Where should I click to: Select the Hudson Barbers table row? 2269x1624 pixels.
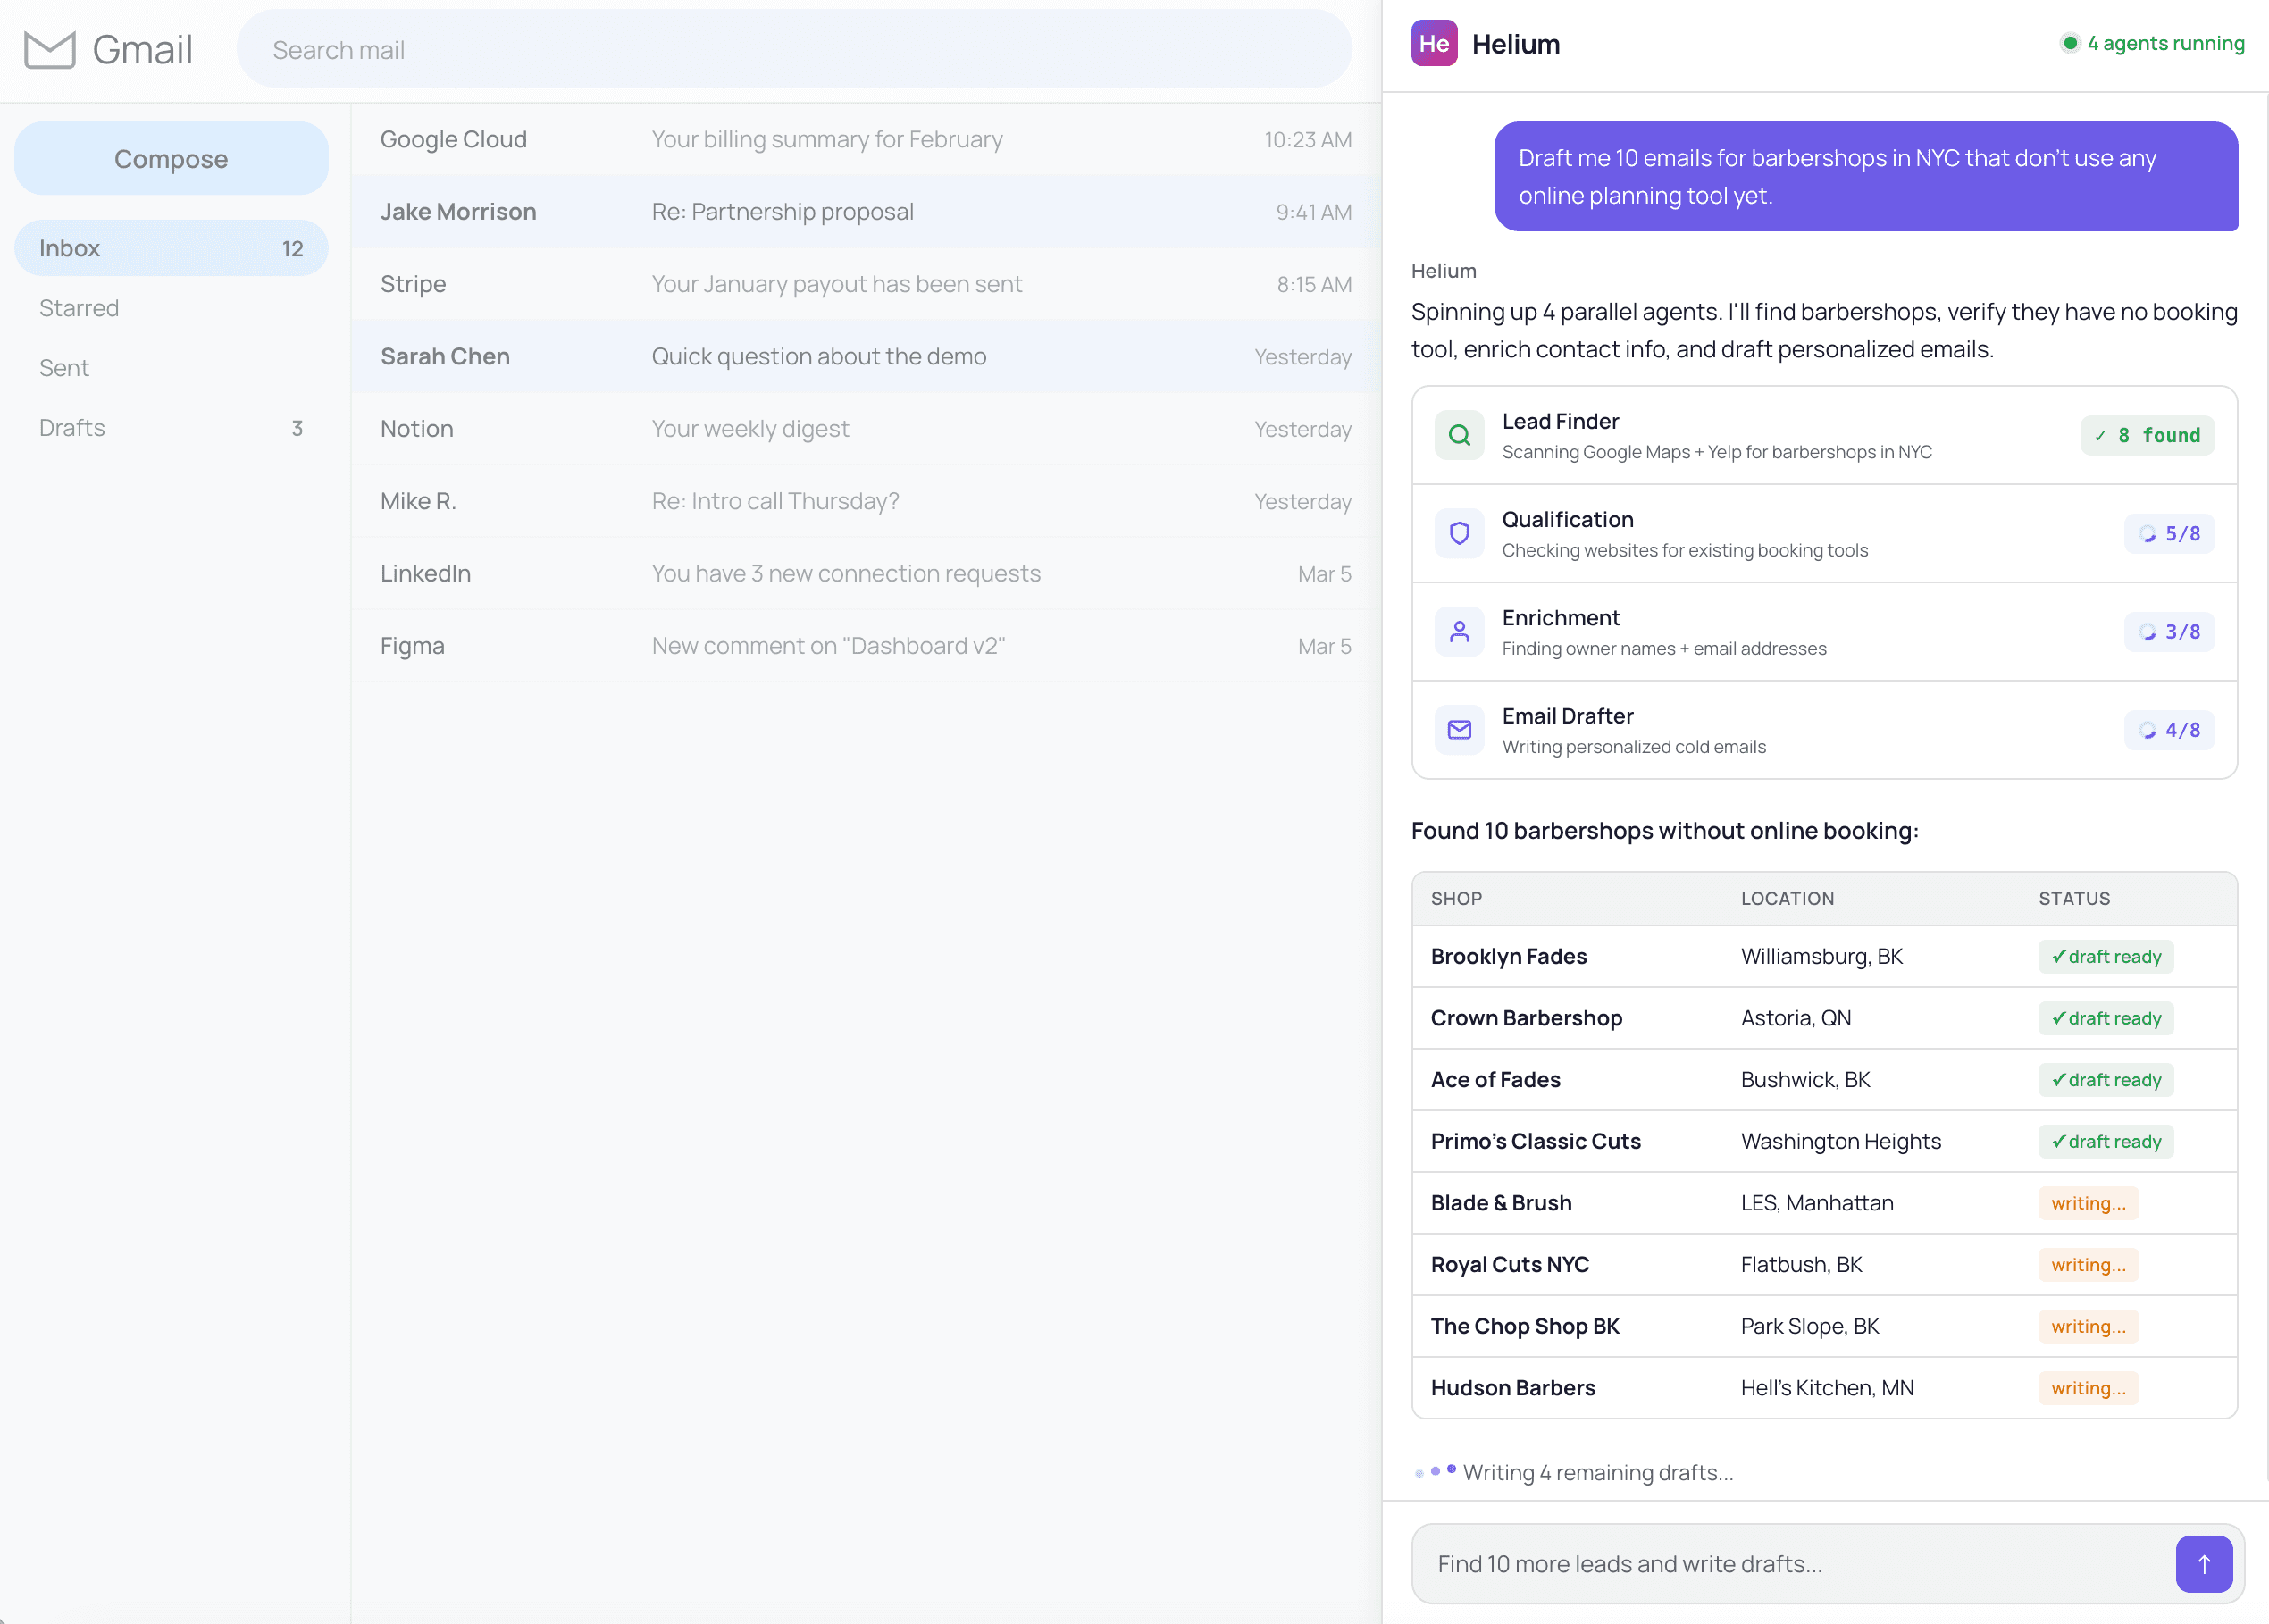click(1823, 1387)
